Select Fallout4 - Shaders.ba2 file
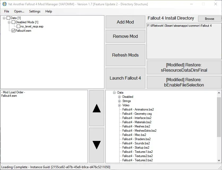The height and width of the screenshot is (170, 222). point(136,139)
